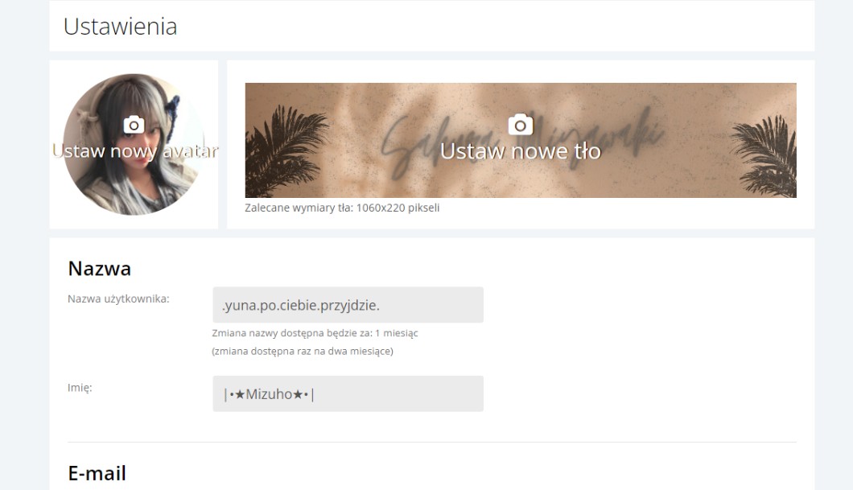The image size is (853, 490).
Task: Click the '(zmiana dostępna raz na dwa miesiące)' note
Action: click(x=303, y=352)
